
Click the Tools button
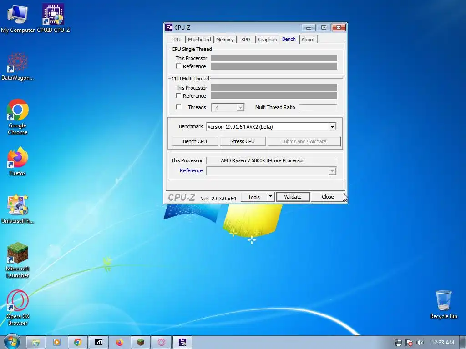point(254,197)
